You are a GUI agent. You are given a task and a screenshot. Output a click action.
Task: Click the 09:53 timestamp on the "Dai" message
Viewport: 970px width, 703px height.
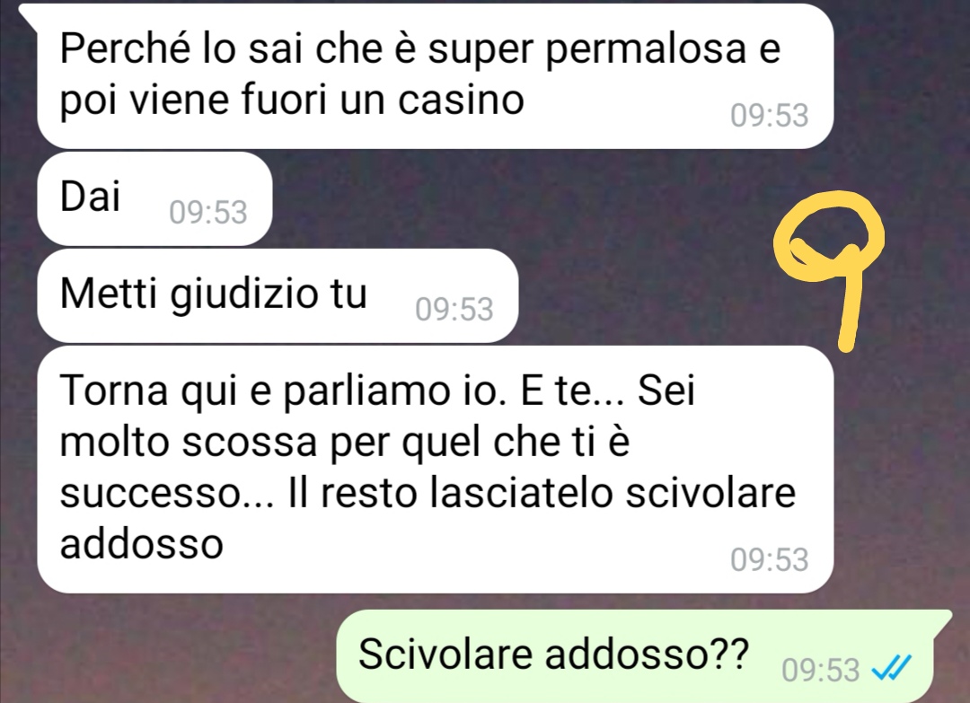pyautogui.click(x=207, y=212)
